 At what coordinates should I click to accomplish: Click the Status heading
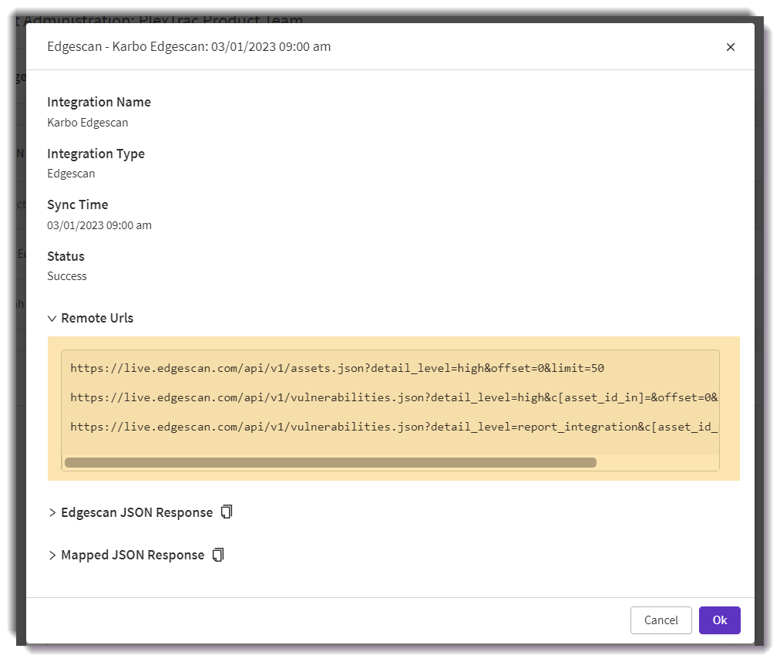click(x=66, y=256)
